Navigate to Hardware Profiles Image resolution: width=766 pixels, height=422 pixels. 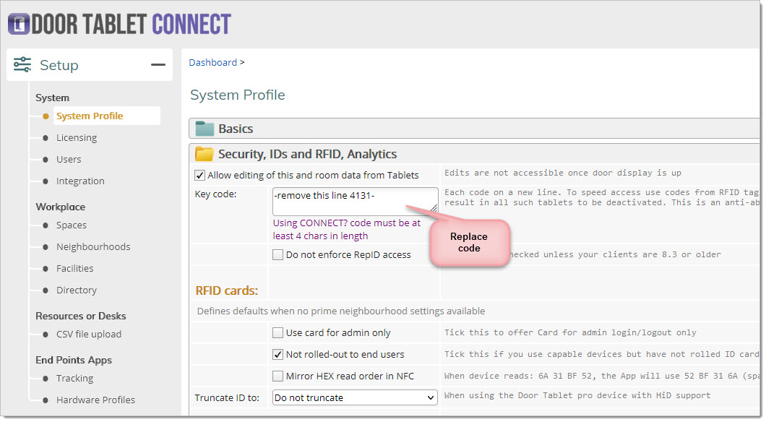coord(95,400)
